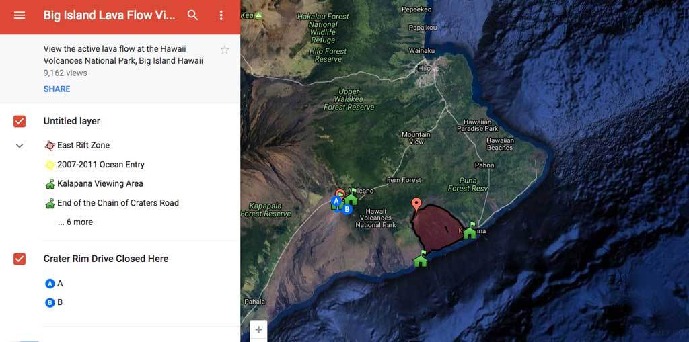Click the blue B circle icon in sidebar
This screenshot has width=689, height=342.
(50, 302)
